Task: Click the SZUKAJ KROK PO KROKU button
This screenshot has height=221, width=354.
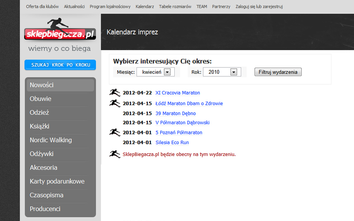Action: [x=60, y=65]
